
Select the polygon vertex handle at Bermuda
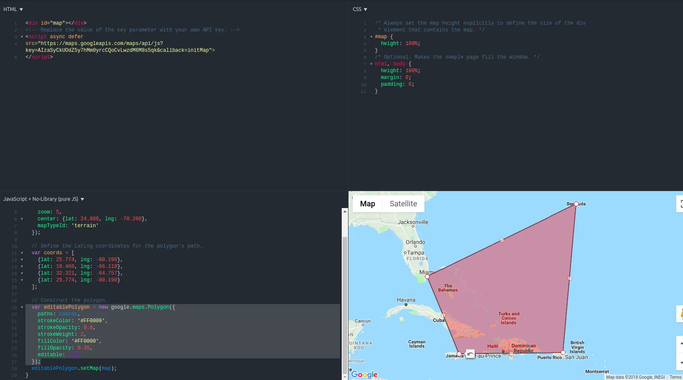(576, 204)
